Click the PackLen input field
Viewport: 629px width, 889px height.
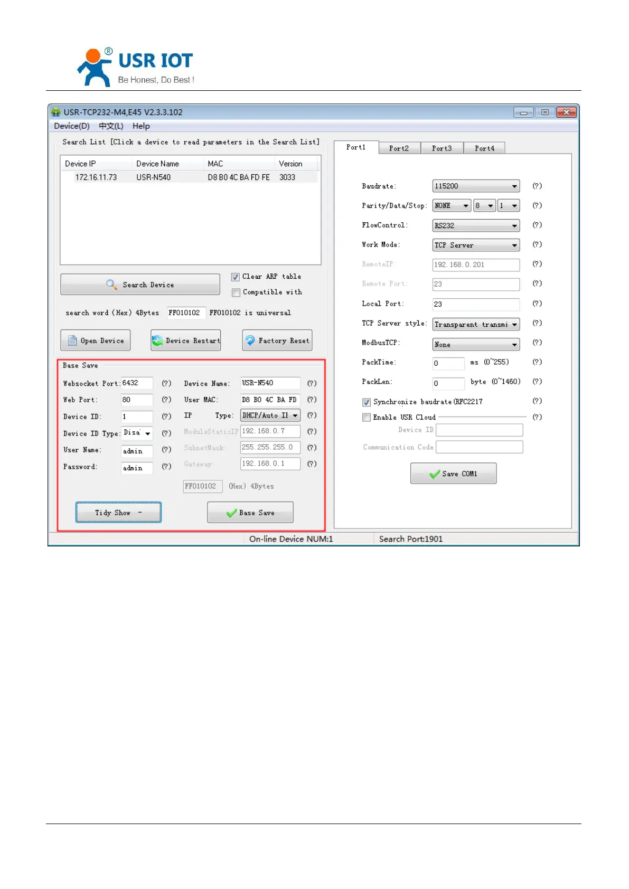tap(448, 383)
